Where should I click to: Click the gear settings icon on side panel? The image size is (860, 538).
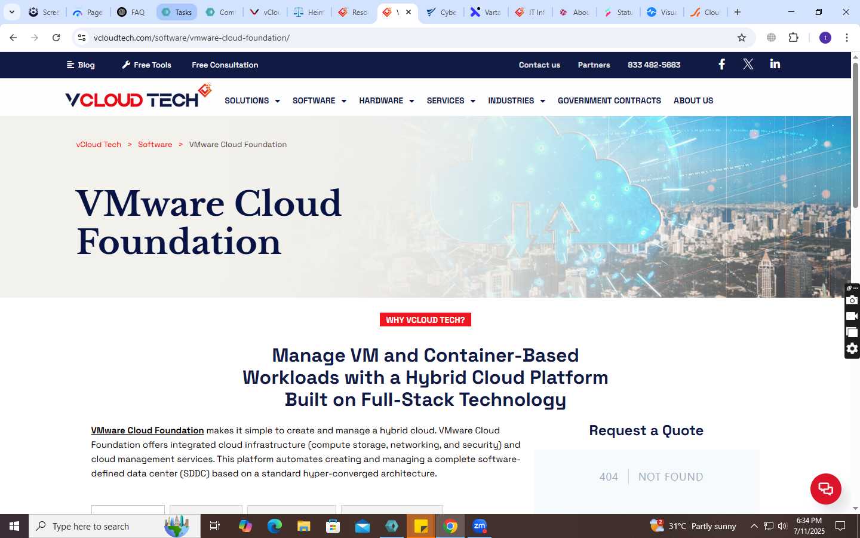pos(852,349)
